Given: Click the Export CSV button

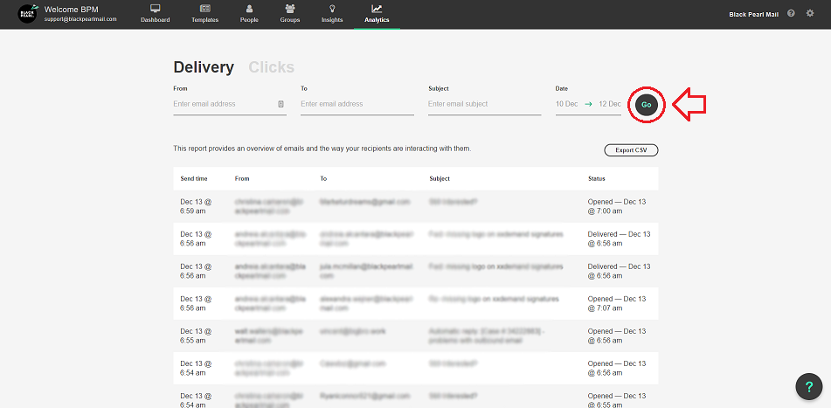Looking at the screenshot, I should [x=631, y=150].
